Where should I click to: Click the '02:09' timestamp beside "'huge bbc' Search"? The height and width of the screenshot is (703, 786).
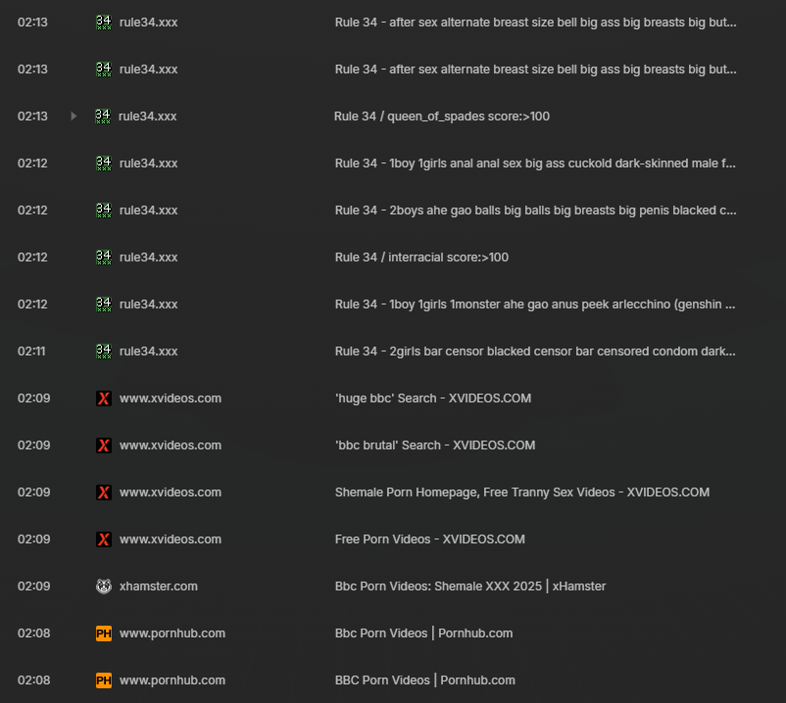[34, 398]
